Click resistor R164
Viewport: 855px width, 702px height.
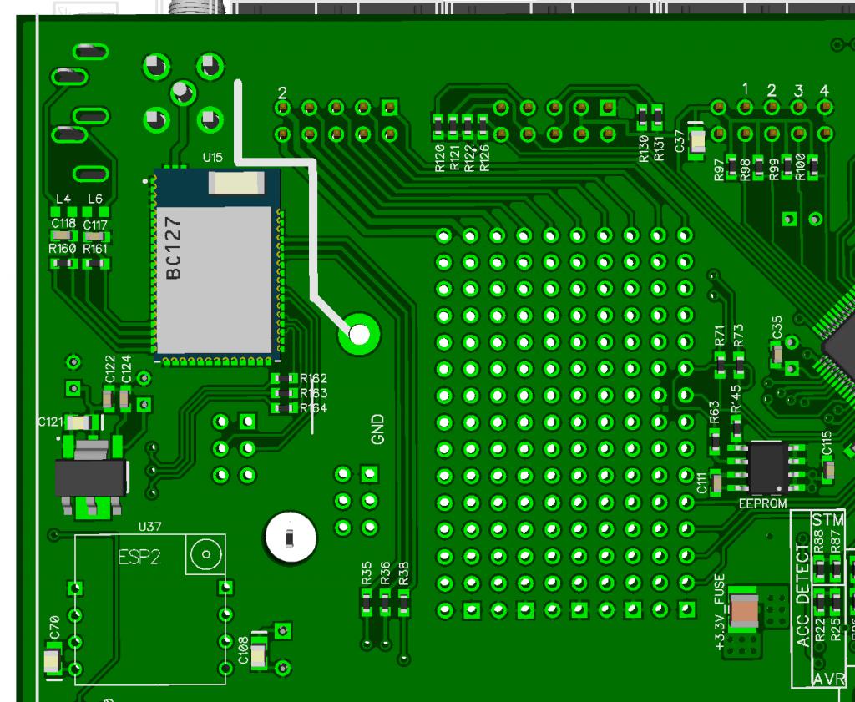pyautogui.click(x=285, y=407)
